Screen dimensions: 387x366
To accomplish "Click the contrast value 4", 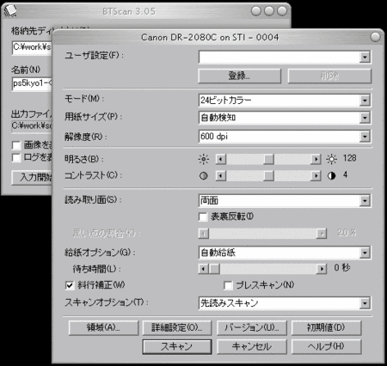I will 346,174.
